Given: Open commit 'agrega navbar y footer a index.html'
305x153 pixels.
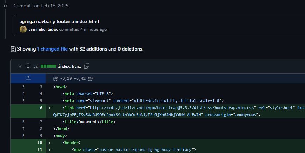Looking at the screenshot, I should click(59, 21).
